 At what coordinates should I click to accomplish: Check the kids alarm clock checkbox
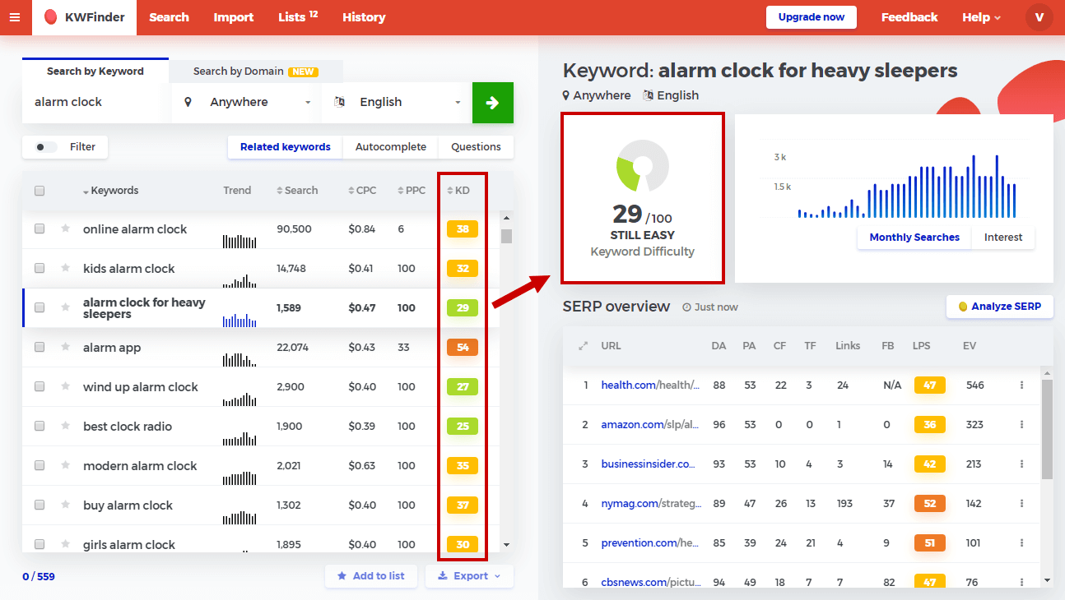tap(40, 268)
